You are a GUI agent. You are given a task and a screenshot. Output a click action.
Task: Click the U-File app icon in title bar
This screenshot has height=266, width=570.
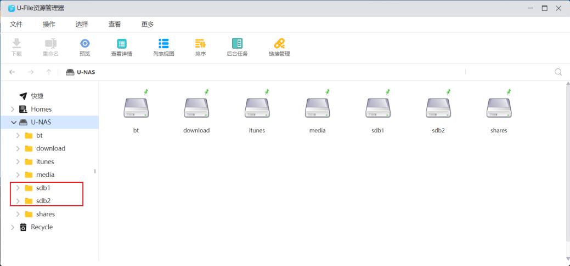point(12,8)
